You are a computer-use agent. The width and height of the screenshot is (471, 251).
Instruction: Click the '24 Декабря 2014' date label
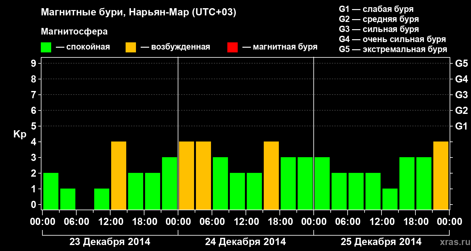tap(246, 242)
